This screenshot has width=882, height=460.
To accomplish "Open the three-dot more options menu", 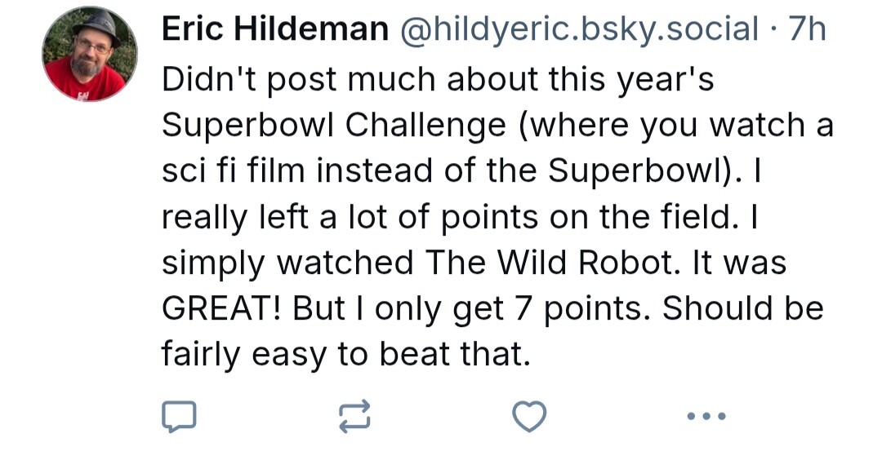I will 706,417.
